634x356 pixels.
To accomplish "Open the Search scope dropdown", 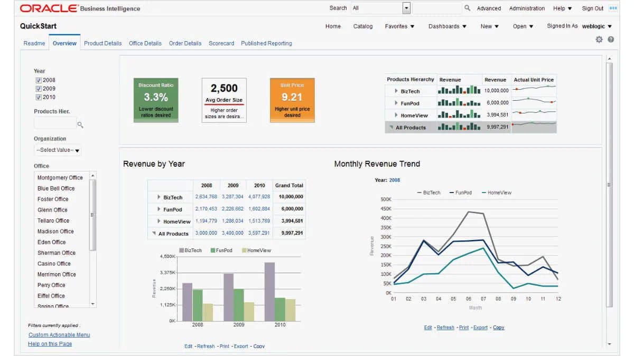I will click(406, 8).
